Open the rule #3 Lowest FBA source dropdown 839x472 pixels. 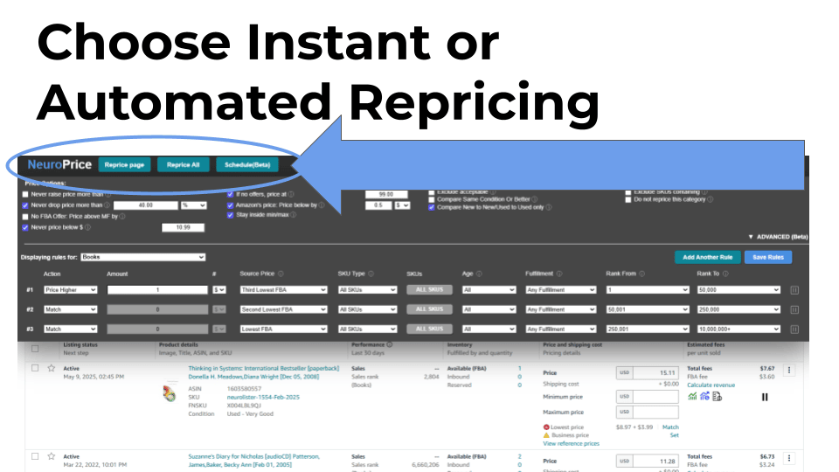[x=283, y=330]
